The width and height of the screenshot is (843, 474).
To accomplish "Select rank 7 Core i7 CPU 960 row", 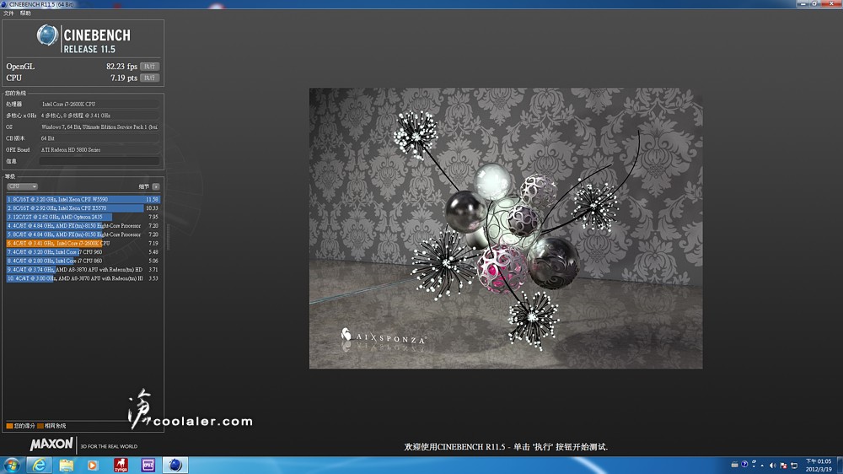I will (x=83, y=252).
